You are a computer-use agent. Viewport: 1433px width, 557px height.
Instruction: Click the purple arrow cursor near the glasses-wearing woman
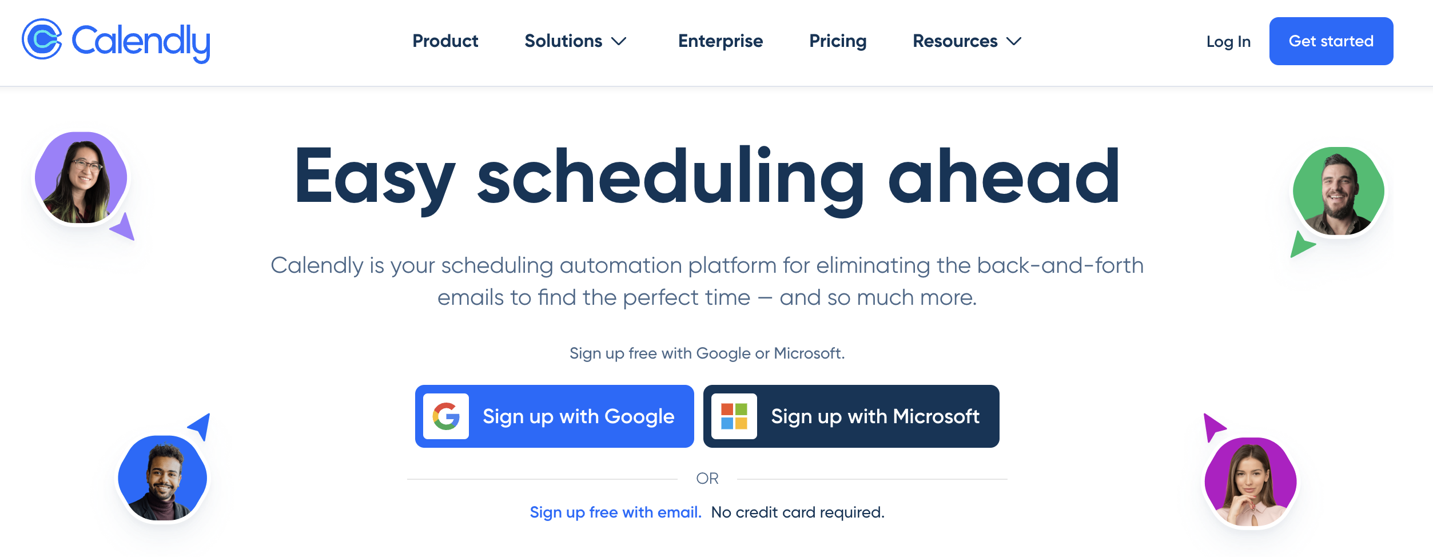click(124, 228)
